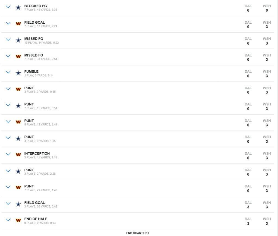Click the Commanders logo next to the Interception drive
Image resolution: width=278 pixels, height=236 pixels.
18,155
